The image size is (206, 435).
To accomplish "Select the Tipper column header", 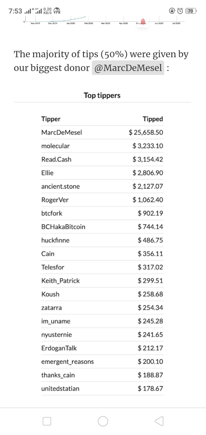I will [x=51, y=119].
